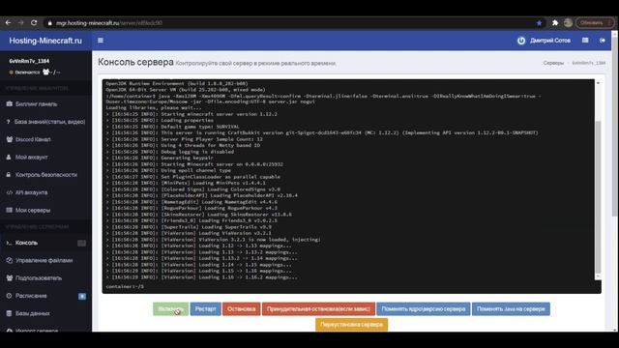Image resolution: width=619 pixels, height=348 pixels.
Task: Click the question mark knowledge base icon
Action: tap(9, 122)
